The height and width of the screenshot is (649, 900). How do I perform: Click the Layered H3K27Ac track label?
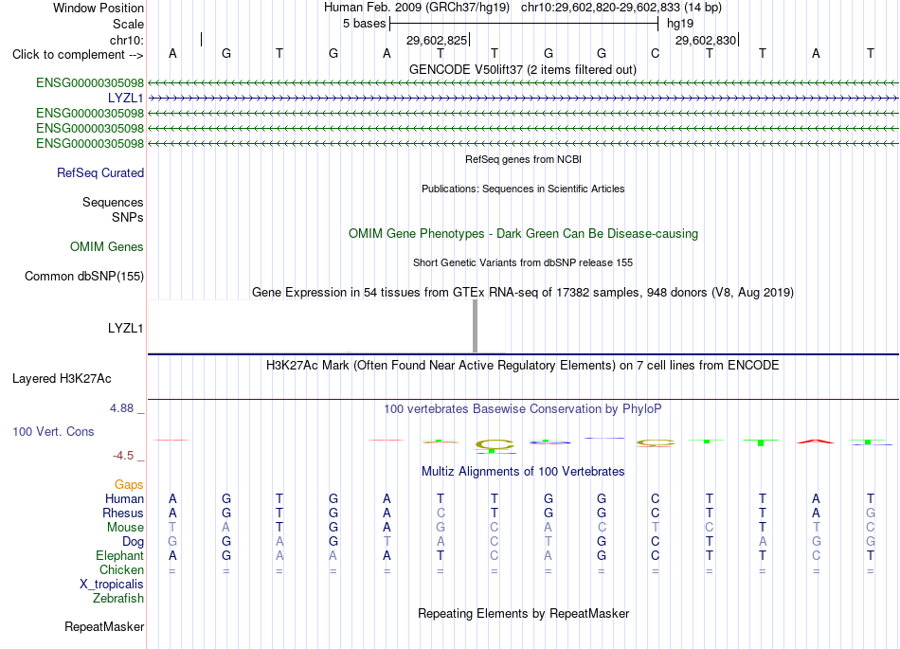click(62, 379)
